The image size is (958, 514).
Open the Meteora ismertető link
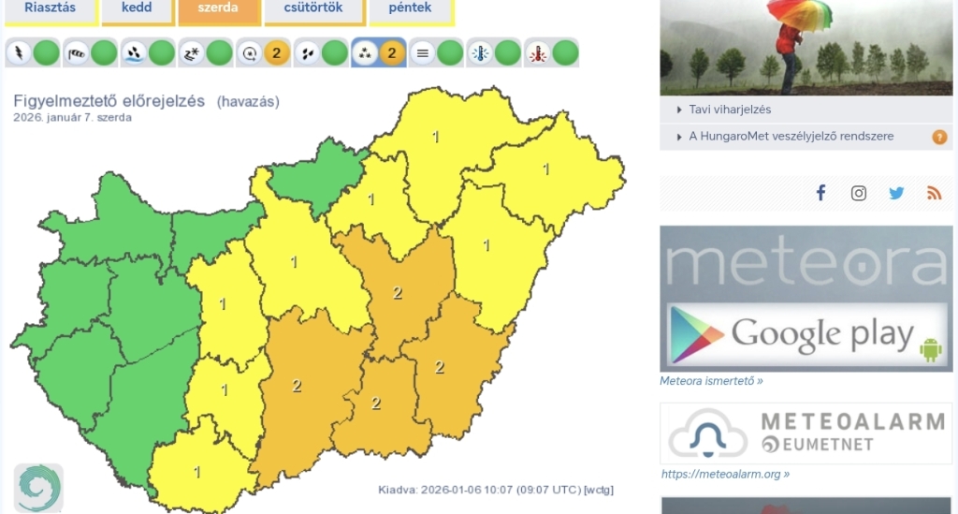711,381
